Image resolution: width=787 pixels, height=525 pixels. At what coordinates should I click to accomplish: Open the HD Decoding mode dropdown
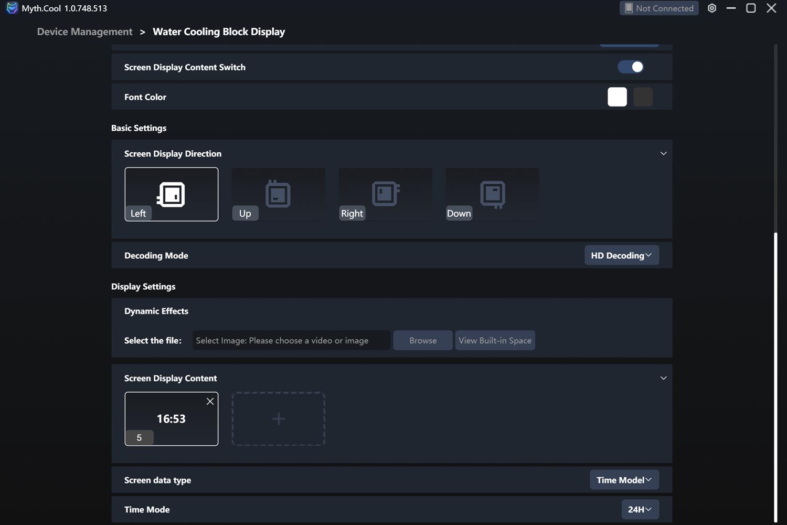pyautogui.click(x=621, y=256)
